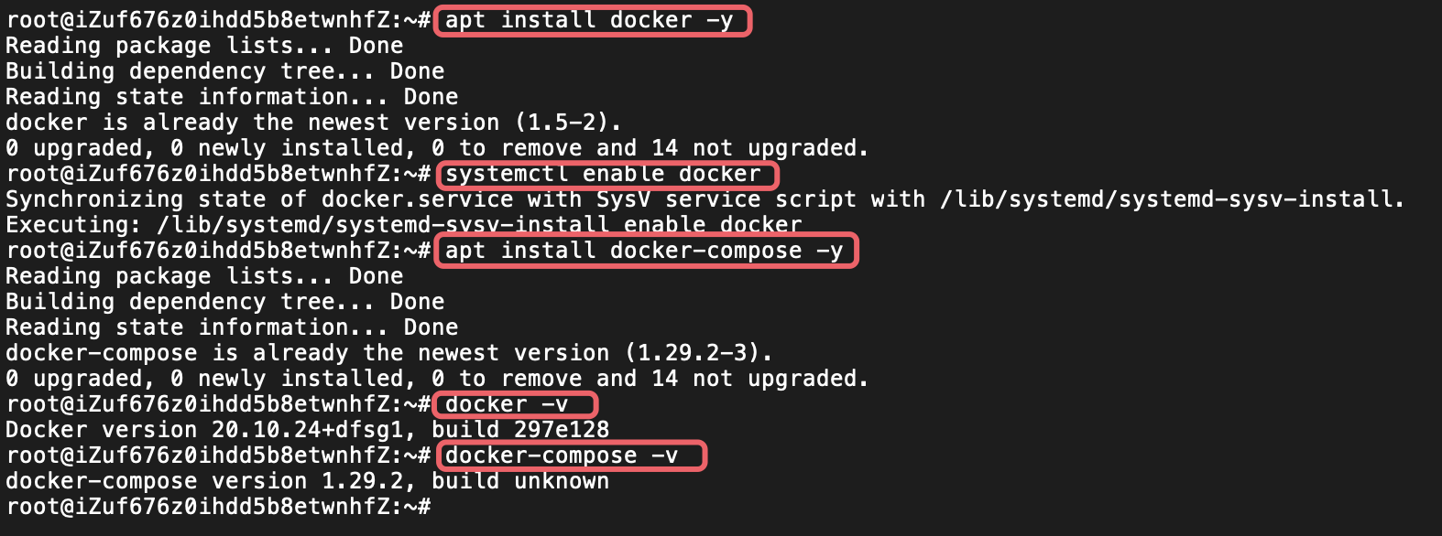Click the docker-compose package version "(1.29.2-3)"

pyautogui.click(x=699, y=353)
